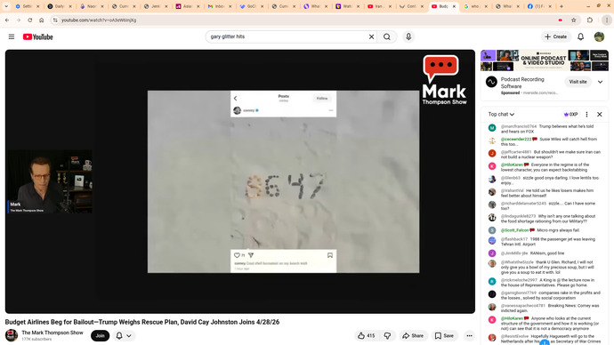
Task: Go forward in browser history
Action: point(19,20)
